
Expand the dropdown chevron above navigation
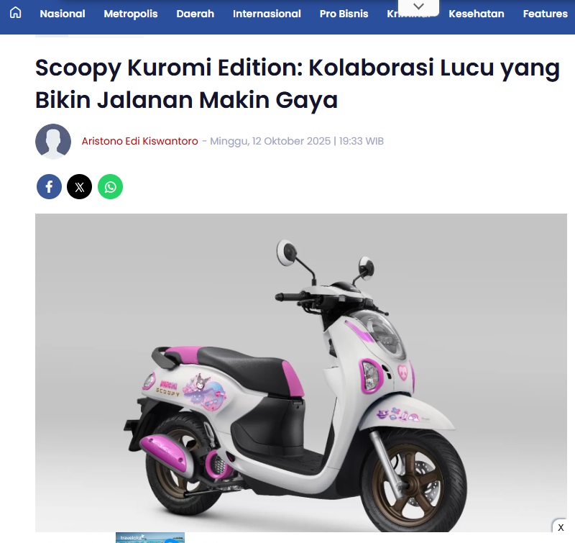tap(418, 6)
